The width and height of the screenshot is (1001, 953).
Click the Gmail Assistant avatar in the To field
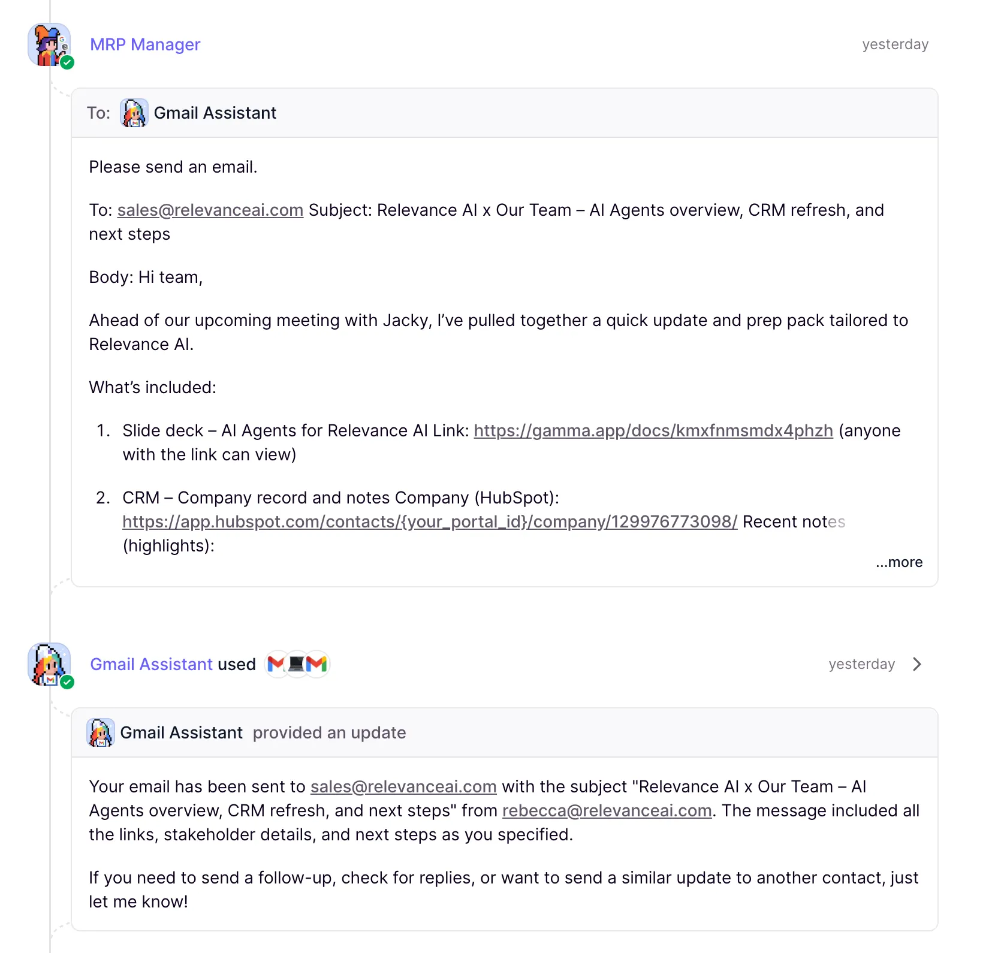click(134, 113)
